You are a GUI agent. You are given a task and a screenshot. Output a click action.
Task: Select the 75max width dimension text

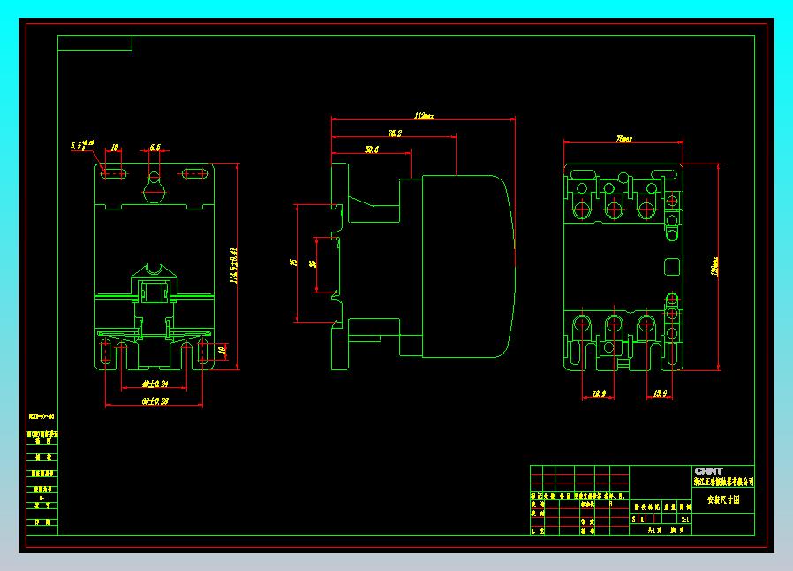point(623,138)
